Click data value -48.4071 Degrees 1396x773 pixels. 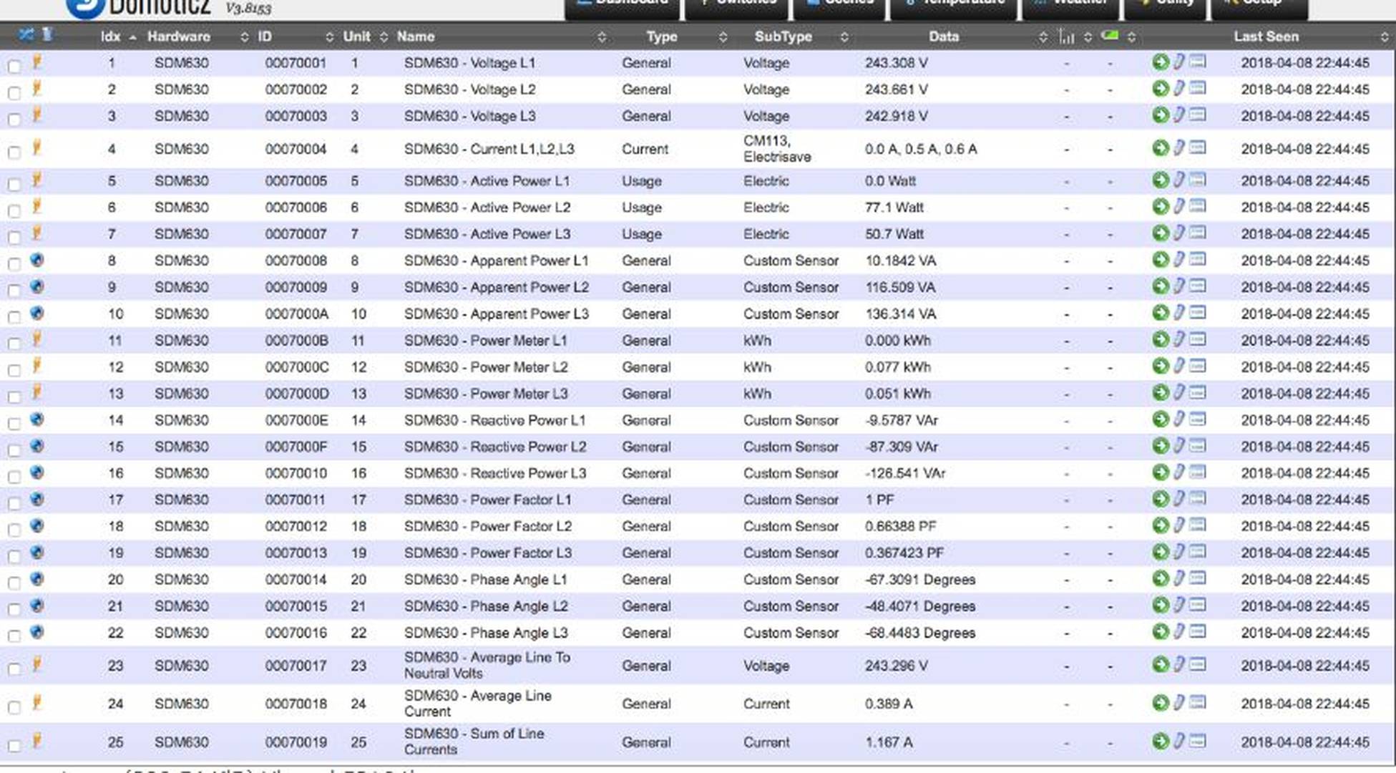click(919, 606)
